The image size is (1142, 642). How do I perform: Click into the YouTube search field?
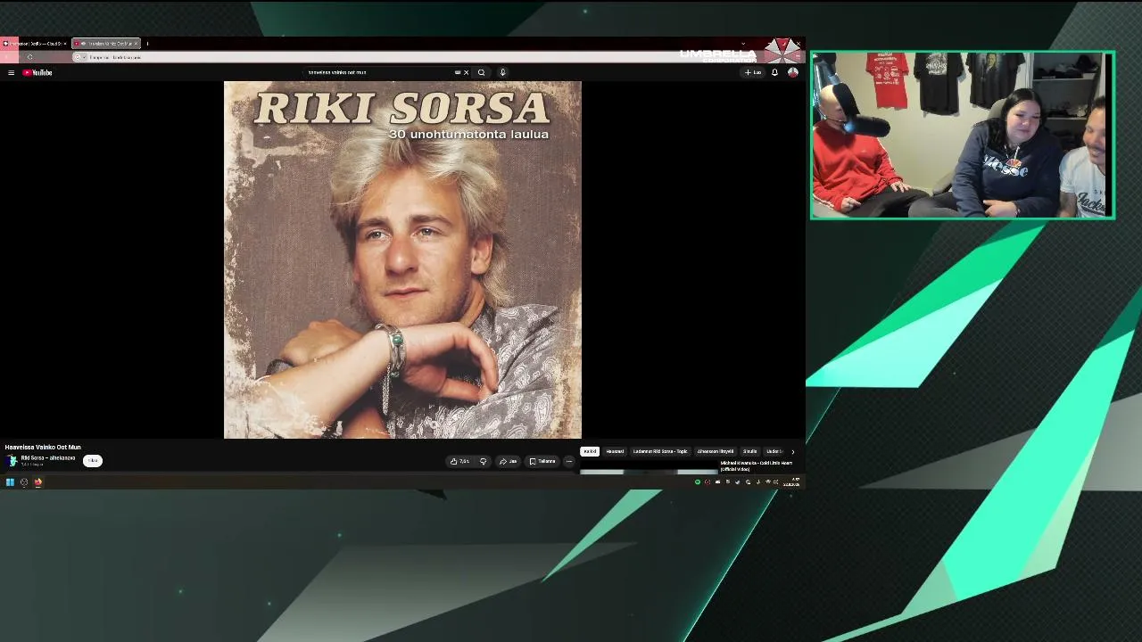[x=379, y=72]
